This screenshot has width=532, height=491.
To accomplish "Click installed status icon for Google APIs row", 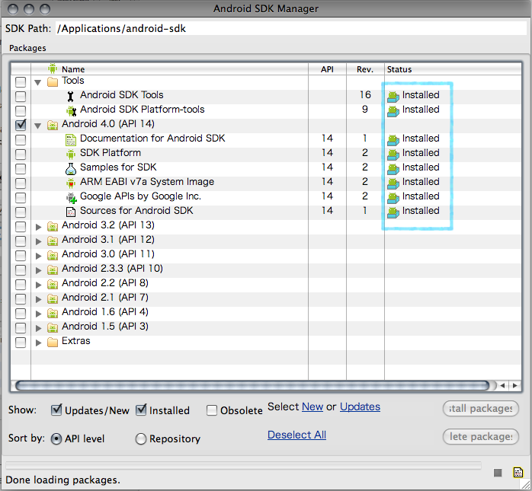I will (393, 198).
